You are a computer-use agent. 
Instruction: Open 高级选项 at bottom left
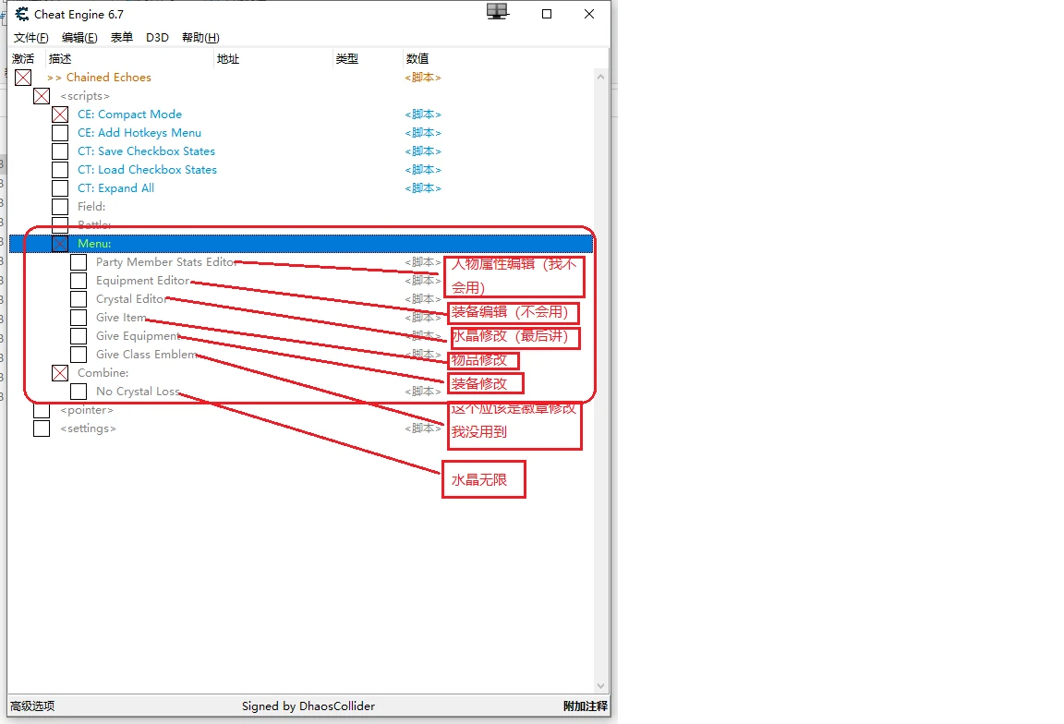tap(32, 706)
